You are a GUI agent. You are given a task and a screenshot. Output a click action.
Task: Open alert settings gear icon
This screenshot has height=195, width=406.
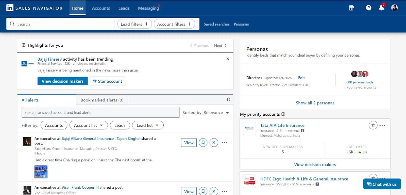point(229,99)
